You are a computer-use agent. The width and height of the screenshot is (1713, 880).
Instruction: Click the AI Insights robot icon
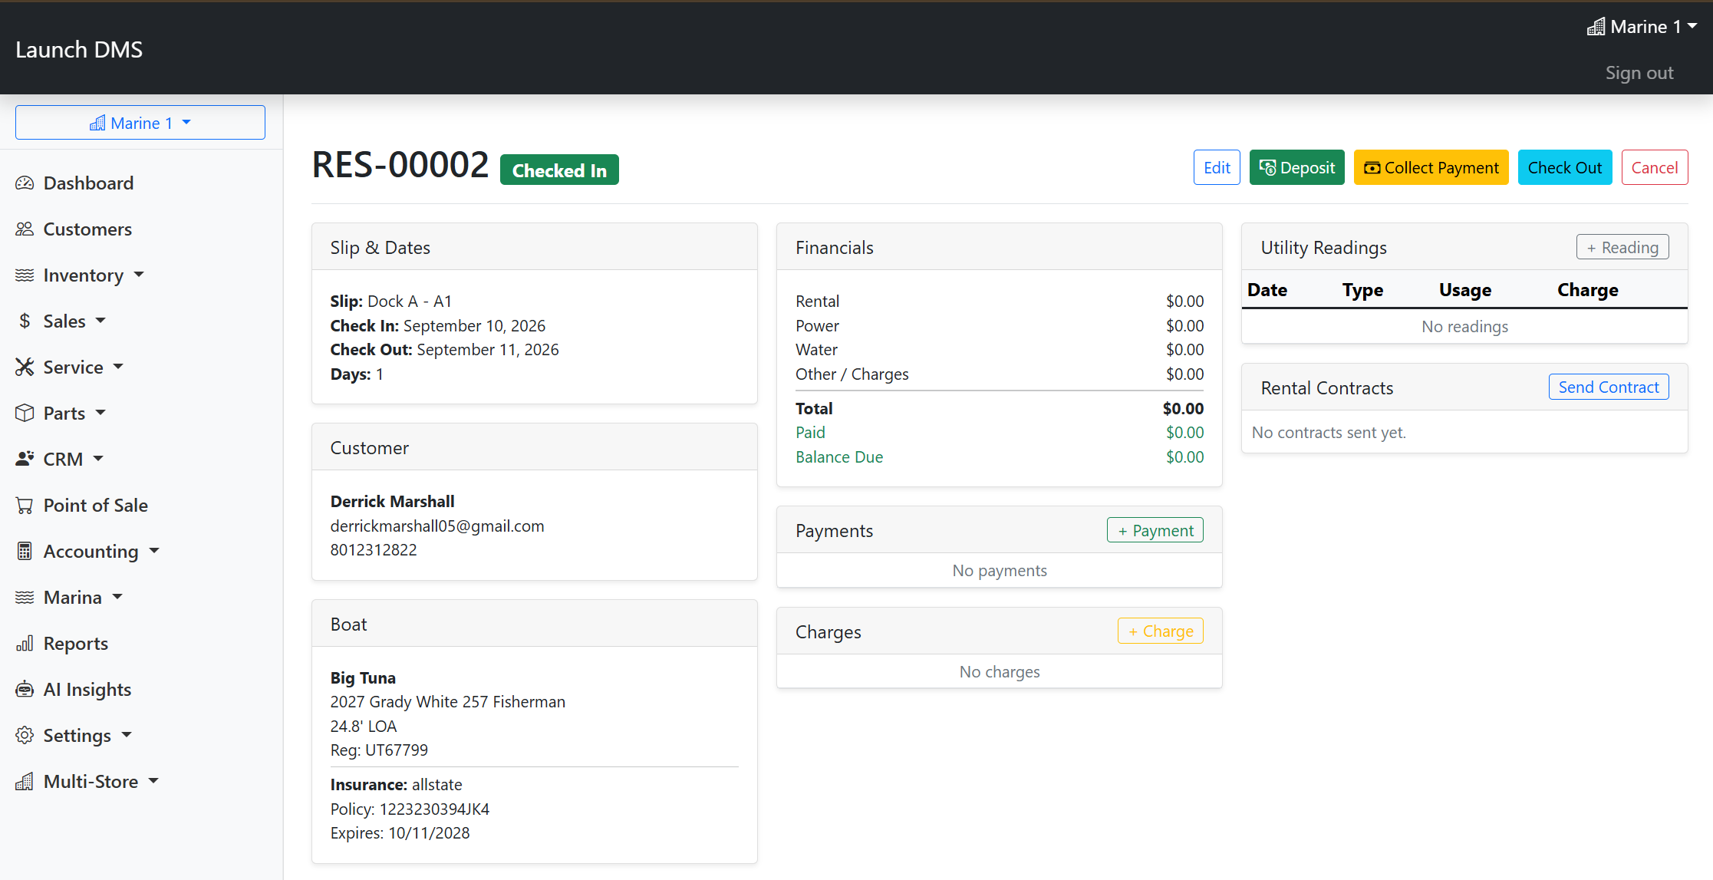(x=25, y=690)
